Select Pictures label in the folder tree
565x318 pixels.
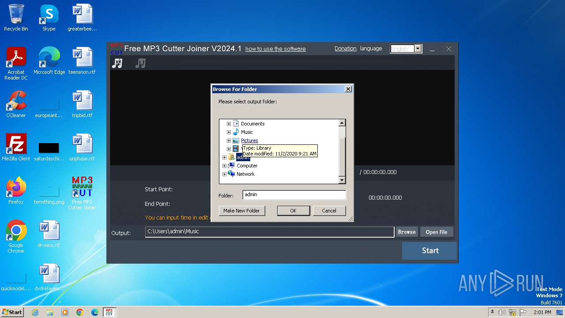tap(249, 140)
